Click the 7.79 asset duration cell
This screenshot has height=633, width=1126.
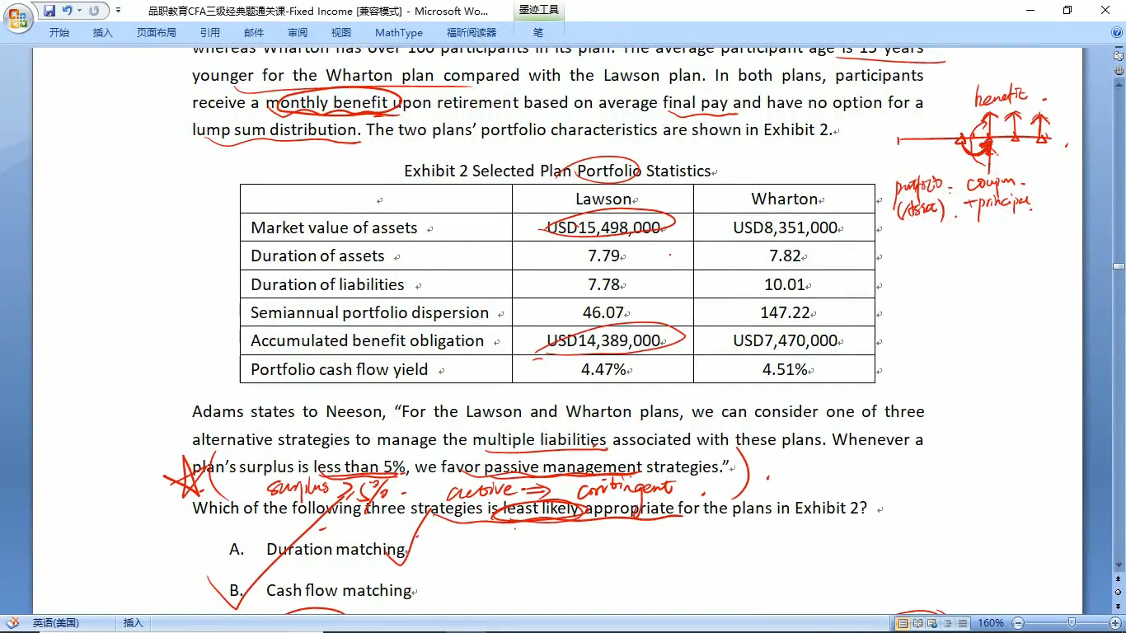tap(603, 256)
